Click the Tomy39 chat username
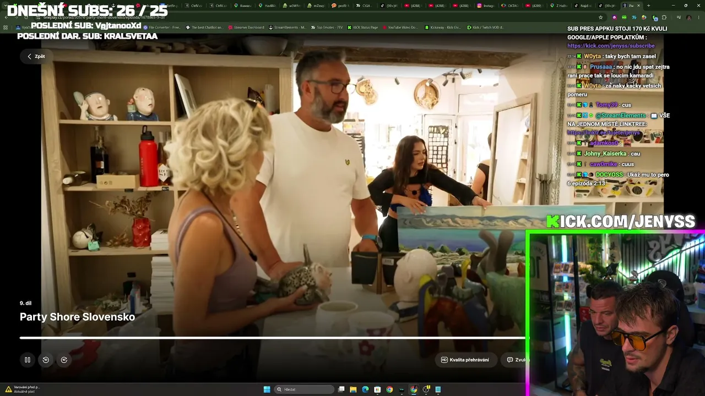 pyautogui.click(x=606, y=105)
